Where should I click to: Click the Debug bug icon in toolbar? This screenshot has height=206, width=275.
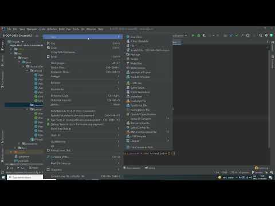coord(199,35)
